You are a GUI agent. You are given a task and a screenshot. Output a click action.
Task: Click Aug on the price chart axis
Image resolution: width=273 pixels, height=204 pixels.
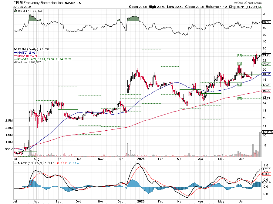tap(36, 159)
